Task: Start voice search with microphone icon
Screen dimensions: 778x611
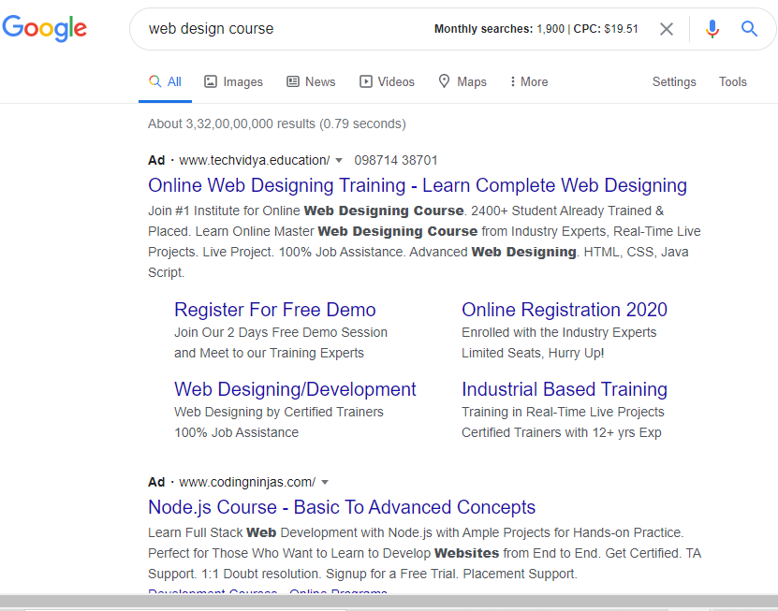Action: coord(712,29)
